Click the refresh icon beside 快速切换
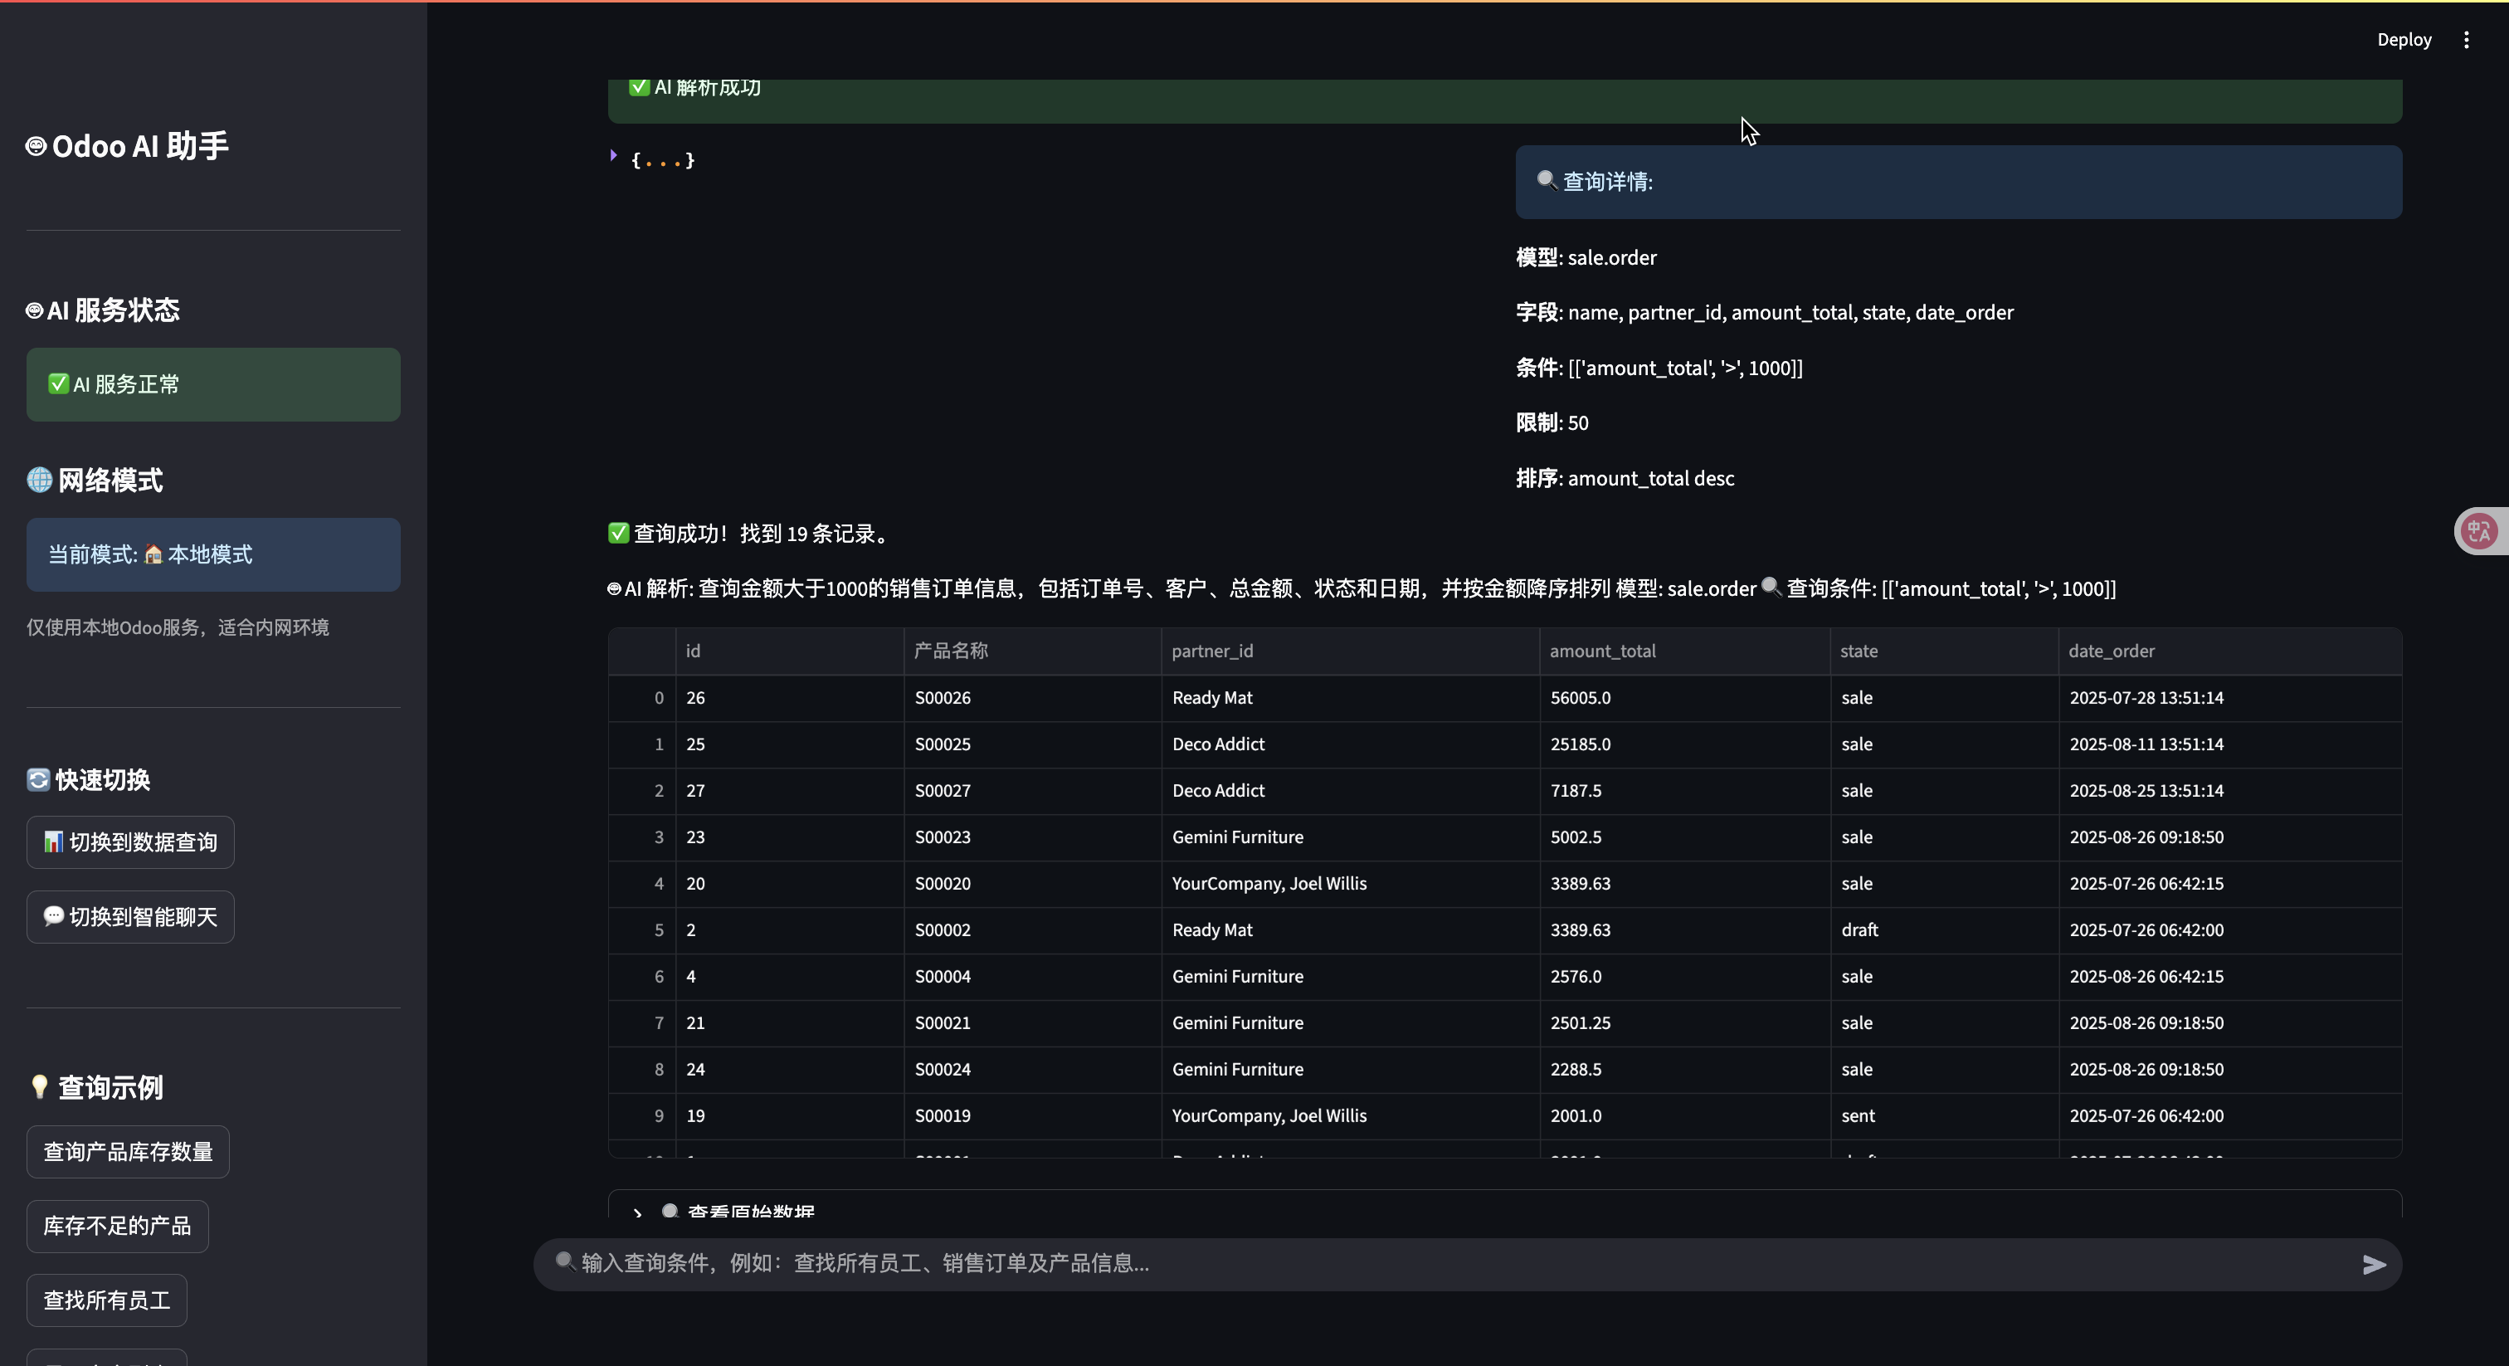Screen dimensions: 2509x1366 (38, 779)
